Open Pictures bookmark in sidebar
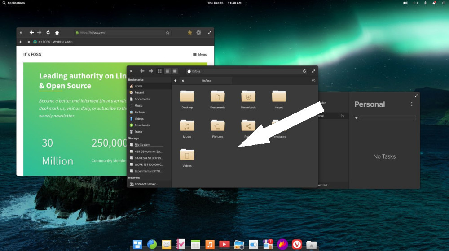The image size is (449, 251). (x=149, y=112)
